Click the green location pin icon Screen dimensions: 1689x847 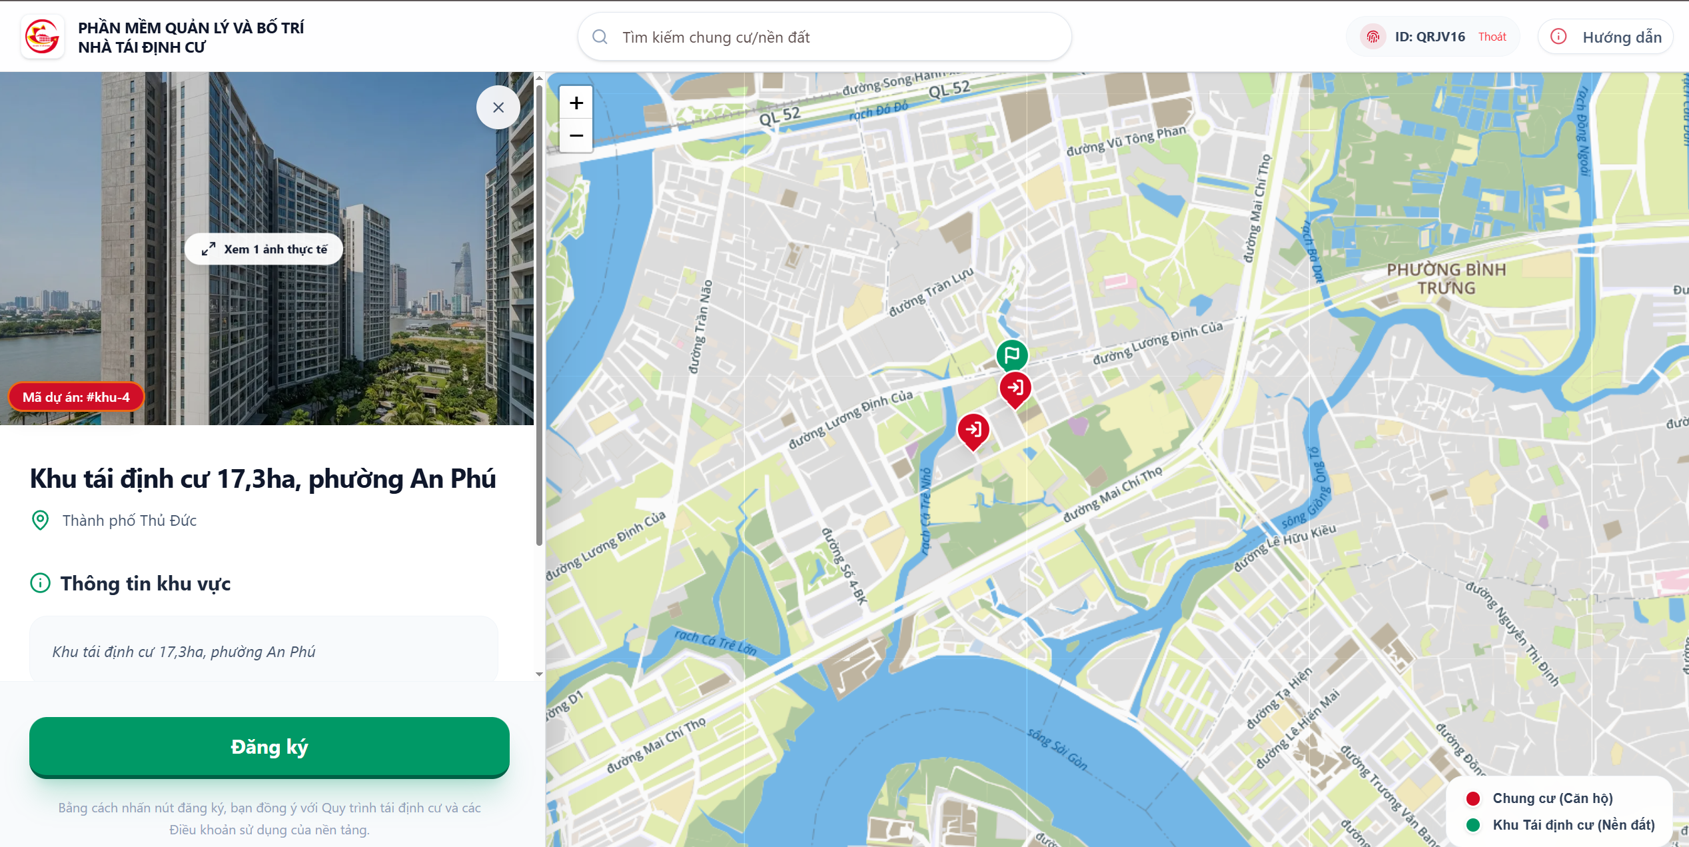click(40, 520)
